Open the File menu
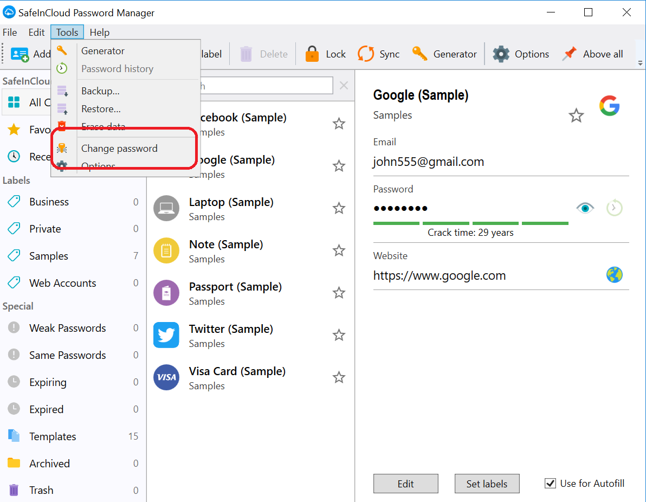 coord(10,32)
